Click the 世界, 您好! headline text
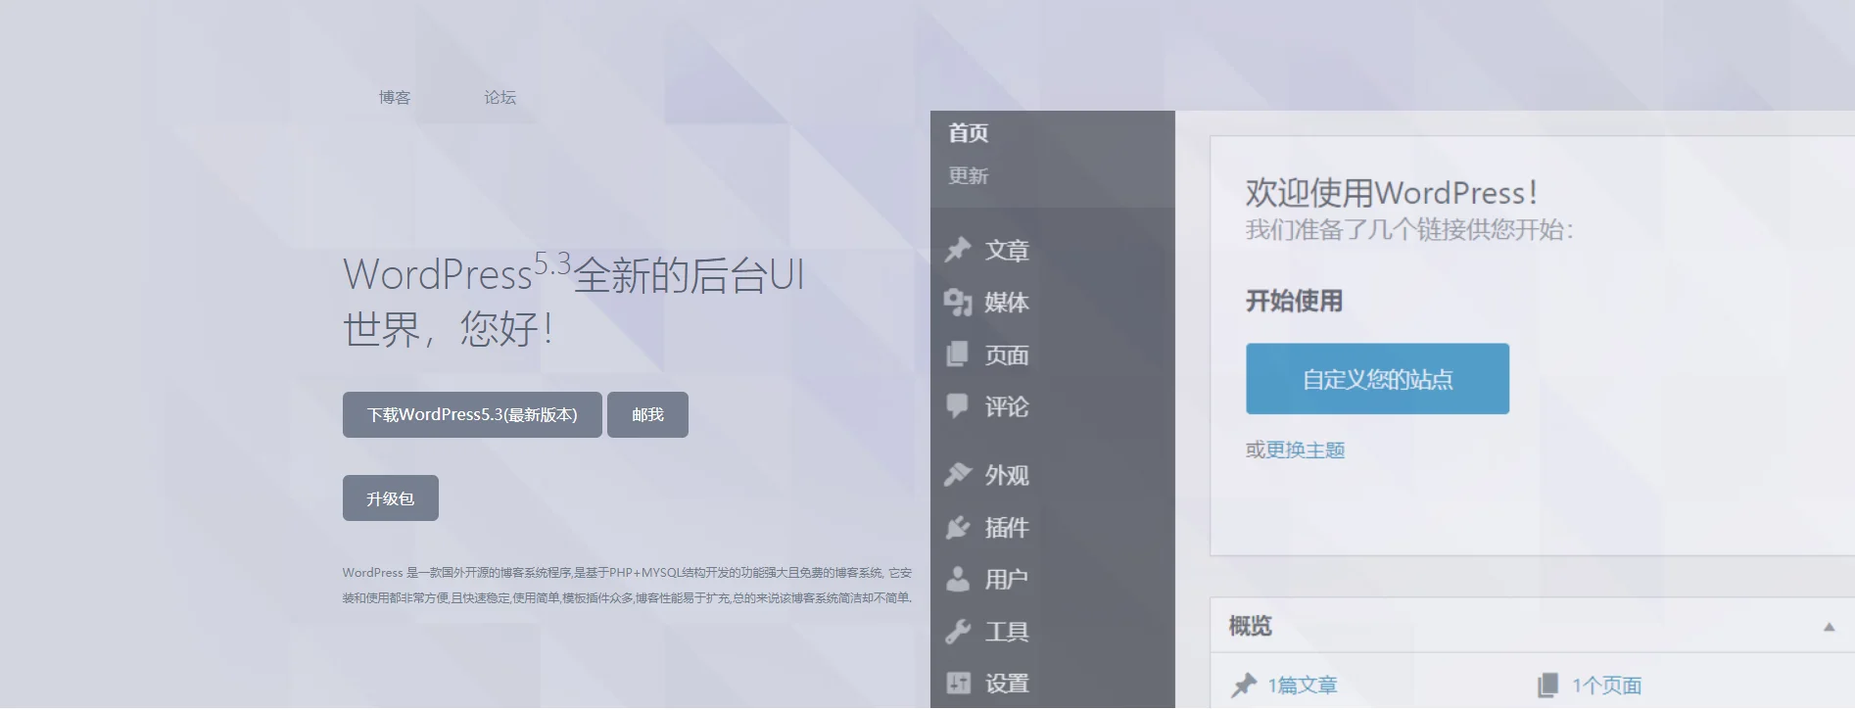The image size is (1855, 710). coord(449,329)
